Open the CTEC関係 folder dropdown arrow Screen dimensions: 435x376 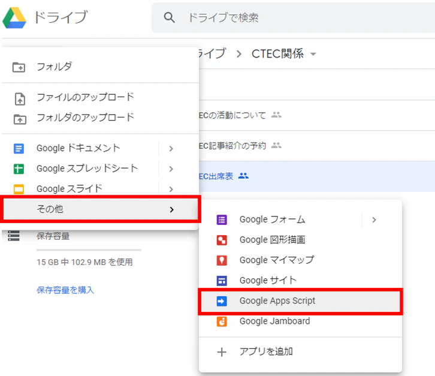click(x=313, y=54)
